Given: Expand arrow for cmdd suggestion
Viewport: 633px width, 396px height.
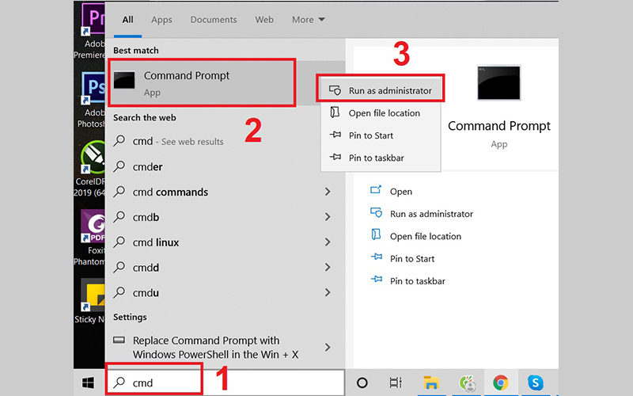Looking at the screenshot, I should 328,267.
